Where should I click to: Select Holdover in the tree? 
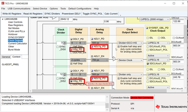(13, 35)
